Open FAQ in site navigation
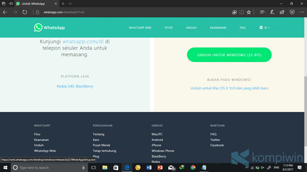The image size is (307, 172). pyautogui.click(x=242, y=27)
